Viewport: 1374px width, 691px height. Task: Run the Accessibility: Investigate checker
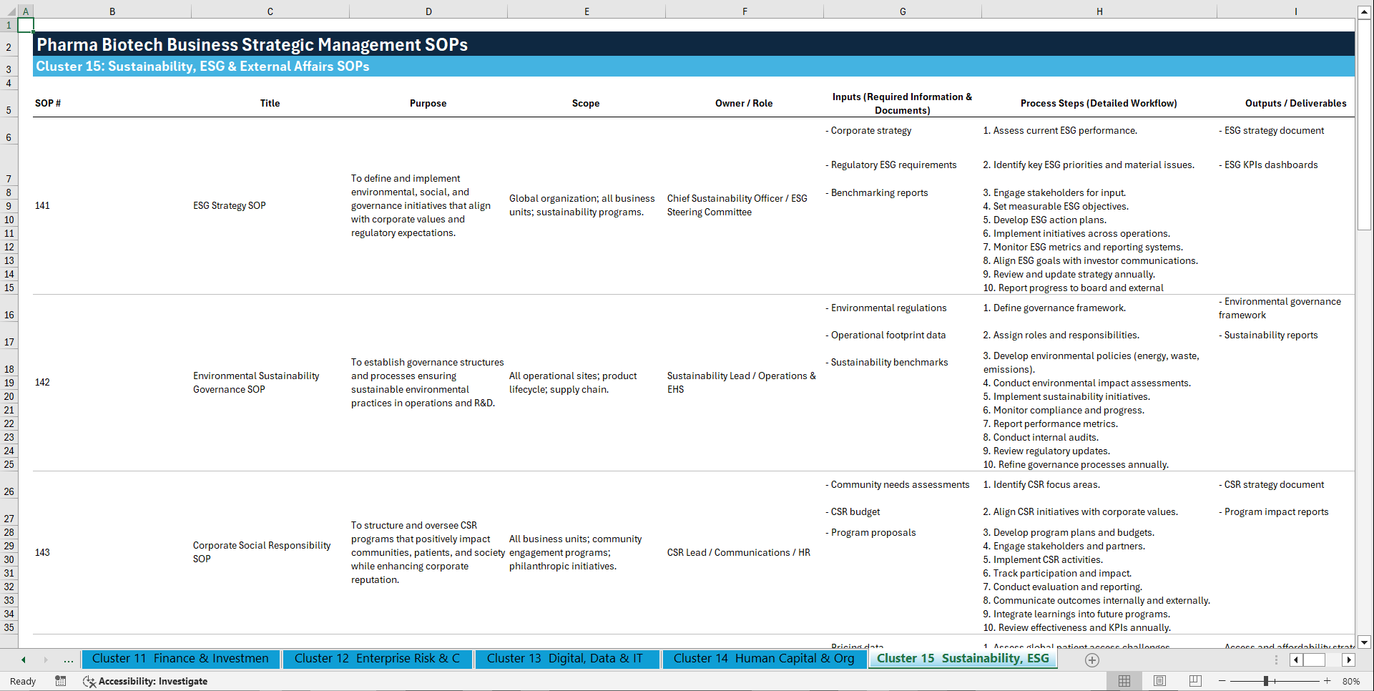(x=145, y=681)
